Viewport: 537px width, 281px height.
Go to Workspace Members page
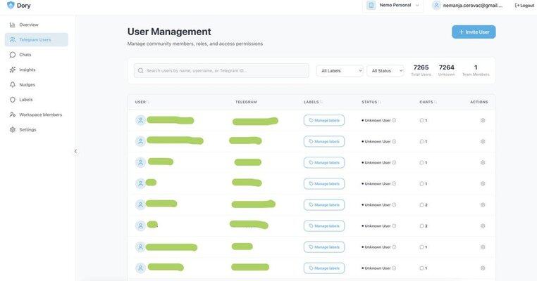pos(40,115)
